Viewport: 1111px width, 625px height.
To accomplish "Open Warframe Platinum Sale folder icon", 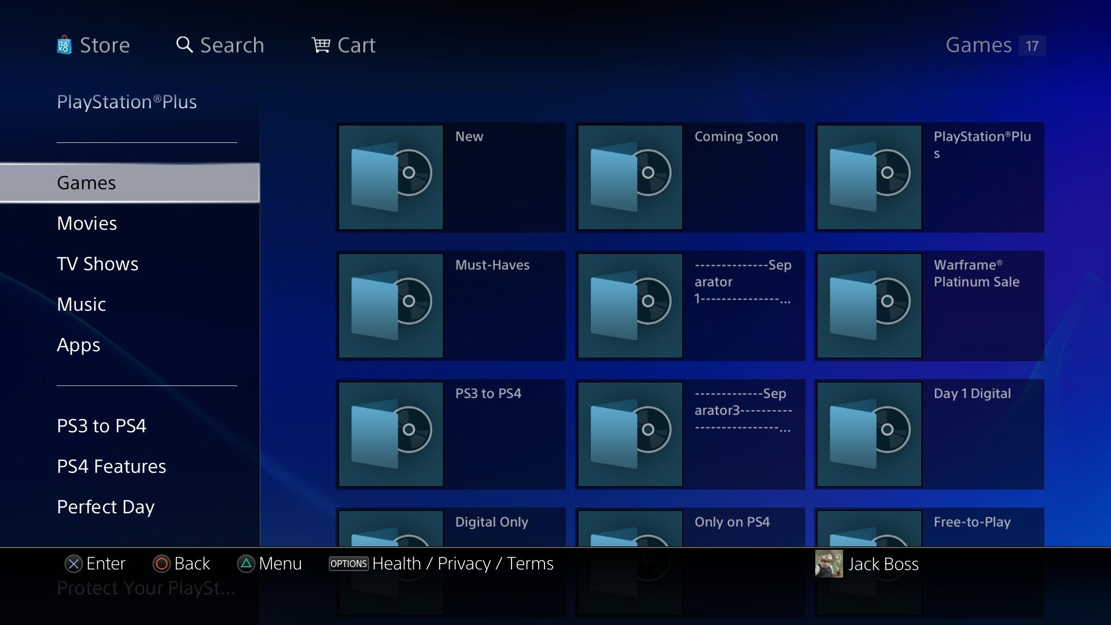I will 869,306.
